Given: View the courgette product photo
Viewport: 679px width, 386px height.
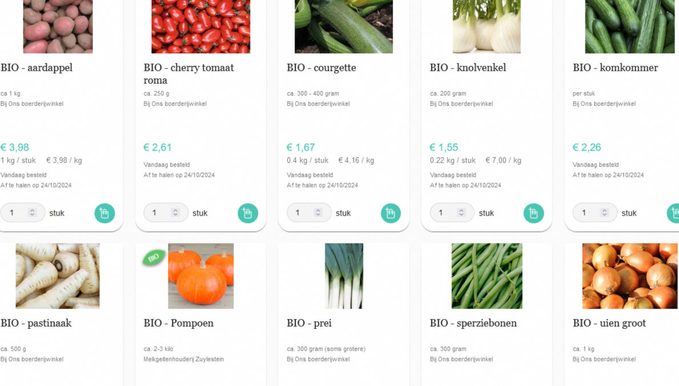Looking at the screenshot, I should pyautogui.click(x=343, y=26).
